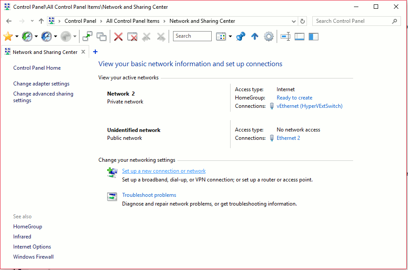Click the blue up arrow toolbar icon
Viewport: 408px width, 270px height.
[254, 36]
